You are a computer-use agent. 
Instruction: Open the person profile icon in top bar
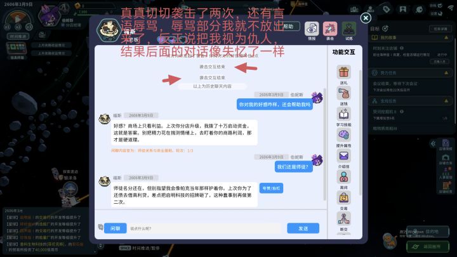(x=371, y=10)
